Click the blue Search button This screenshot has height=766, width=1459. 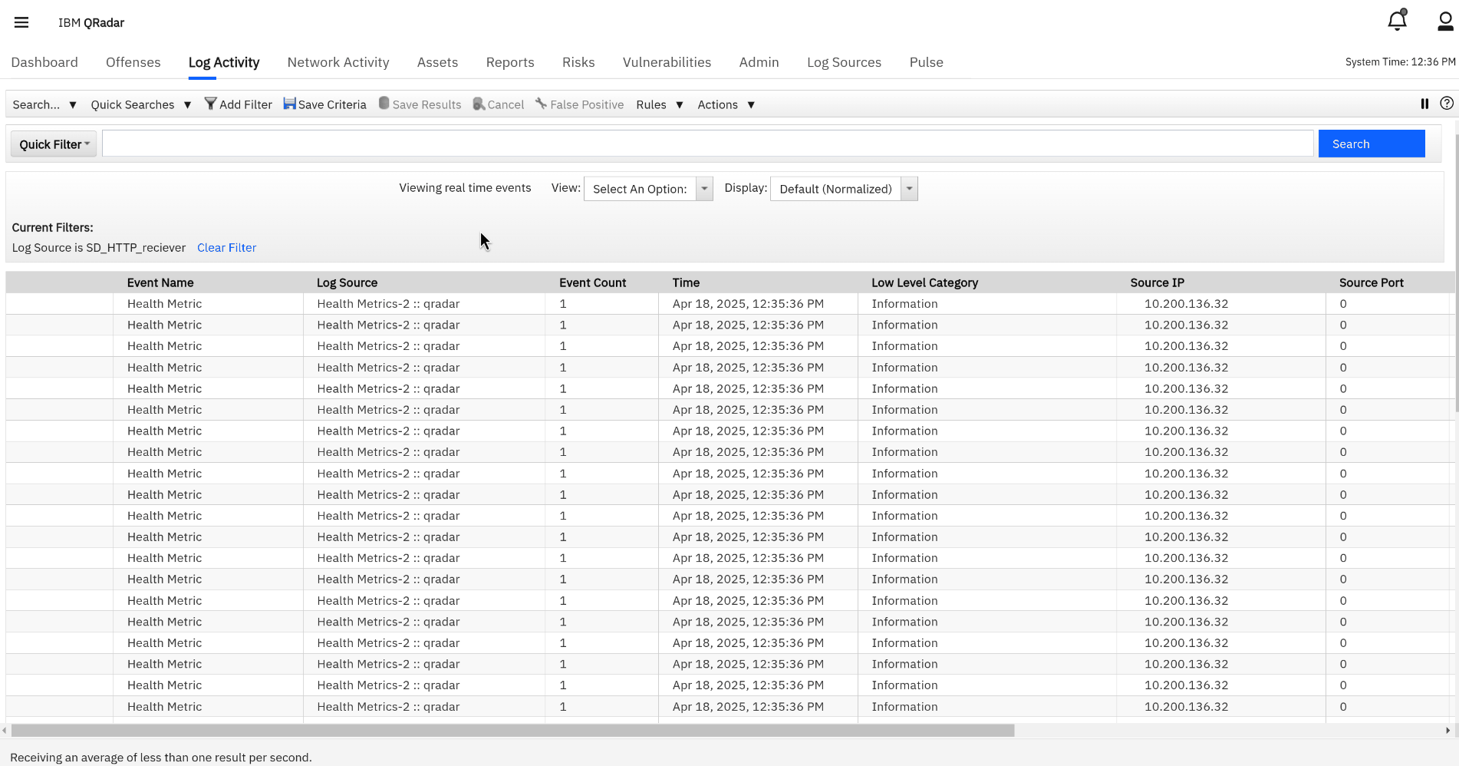click(1372, 144)
